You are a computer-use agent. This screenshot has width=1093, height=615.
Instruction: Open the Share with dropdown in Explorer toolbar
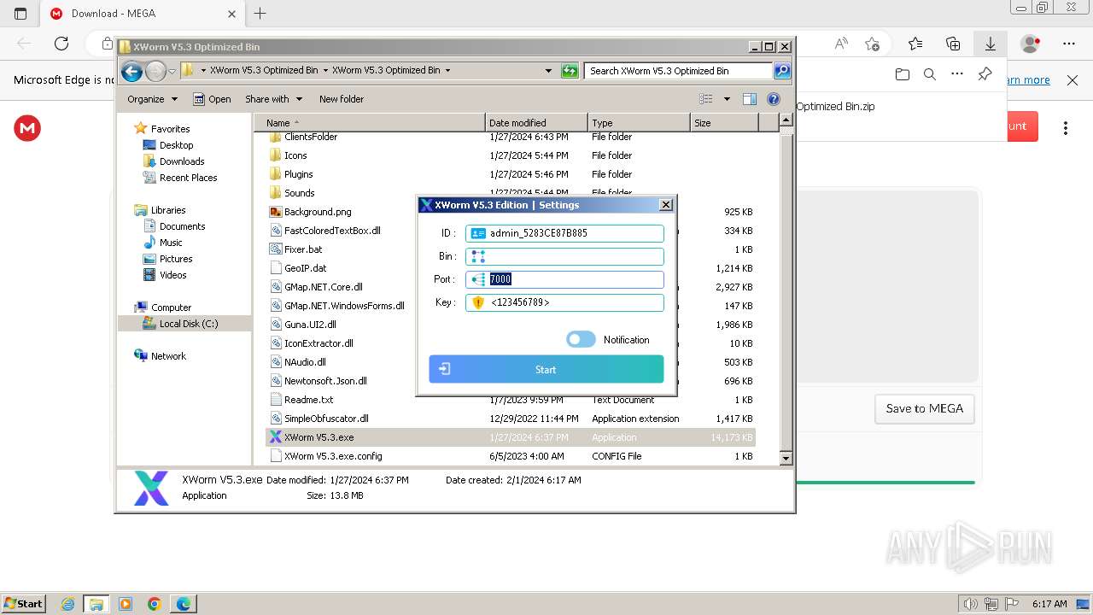pos(272,99)
